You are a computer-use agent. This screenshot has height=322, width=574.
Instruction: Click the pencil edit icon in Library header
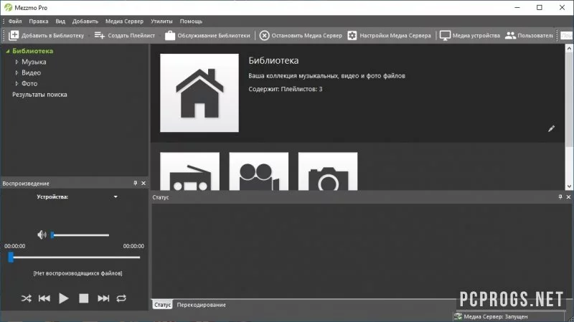point(551,128)
